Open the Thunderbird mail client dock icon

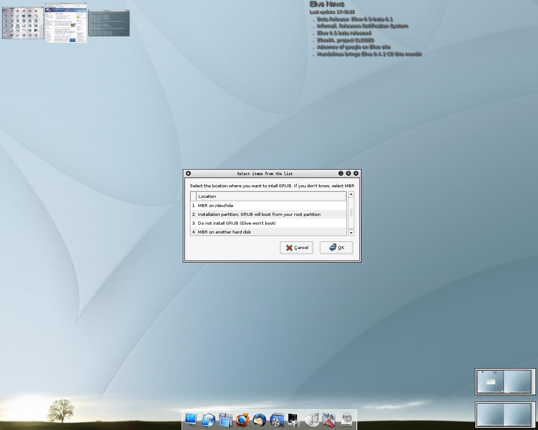point(260,420)
